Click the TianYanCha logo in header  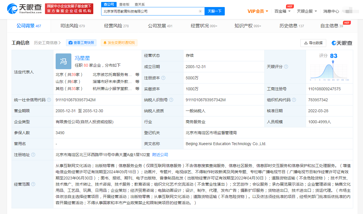(x=24, y=9)
